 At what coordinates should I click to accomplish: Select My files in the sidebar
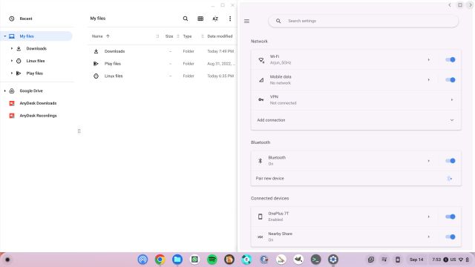pyautogui.click(x=36, y=36)
